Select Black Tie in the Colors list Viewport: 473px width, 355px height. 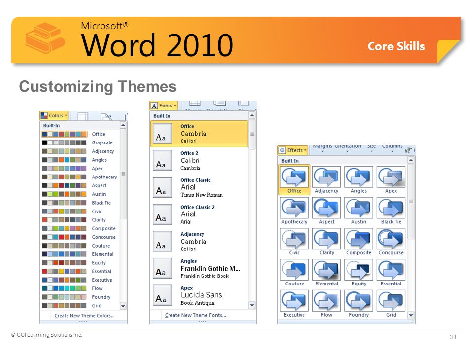[101, 203]
